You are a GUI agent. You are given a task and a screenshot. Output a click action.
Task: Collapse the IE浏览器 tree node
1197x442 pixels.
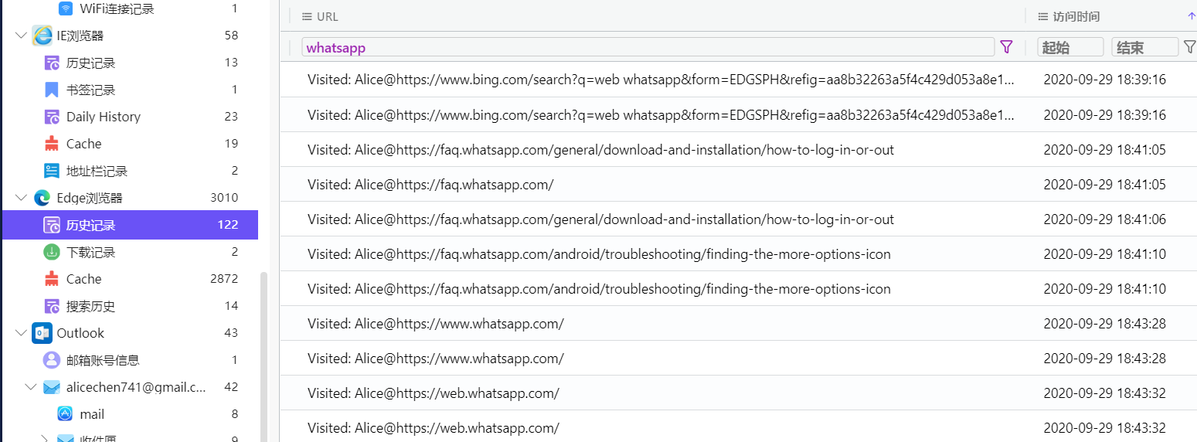pyautogui.click(x=21, y=36)
